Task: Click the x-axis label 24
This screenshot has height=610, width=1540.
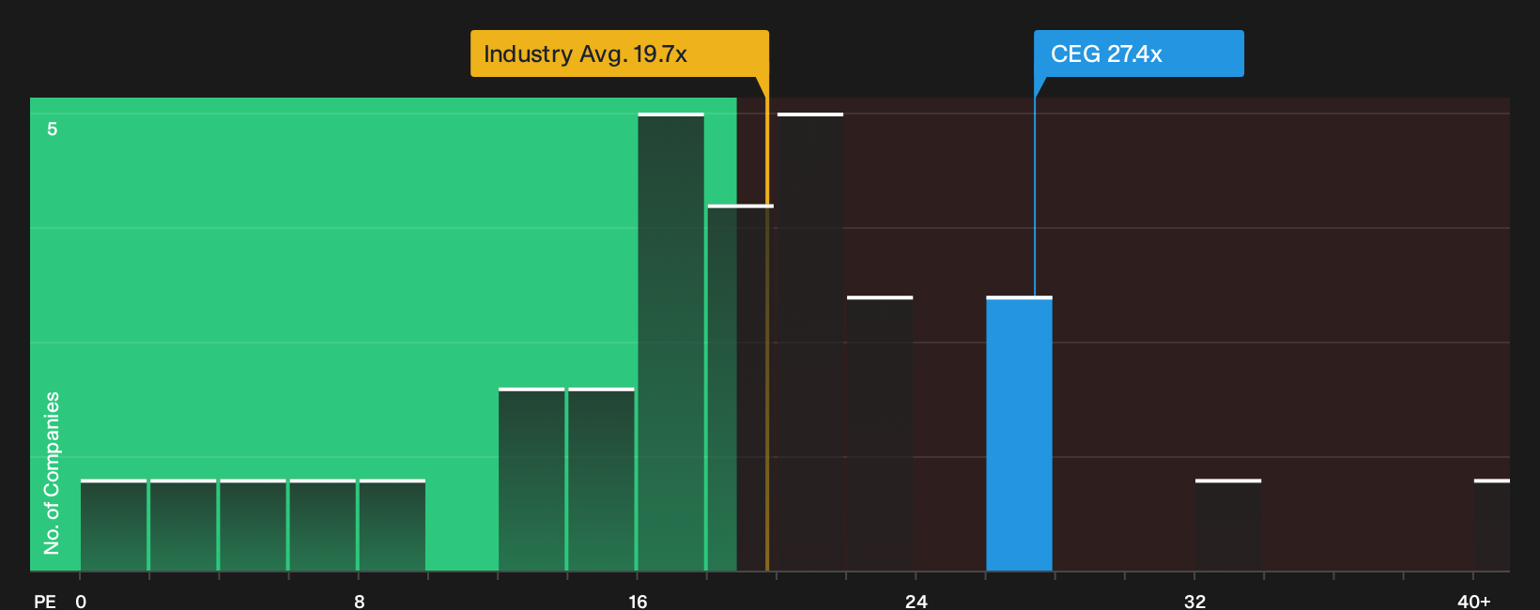Action: (x=916, y=602)
